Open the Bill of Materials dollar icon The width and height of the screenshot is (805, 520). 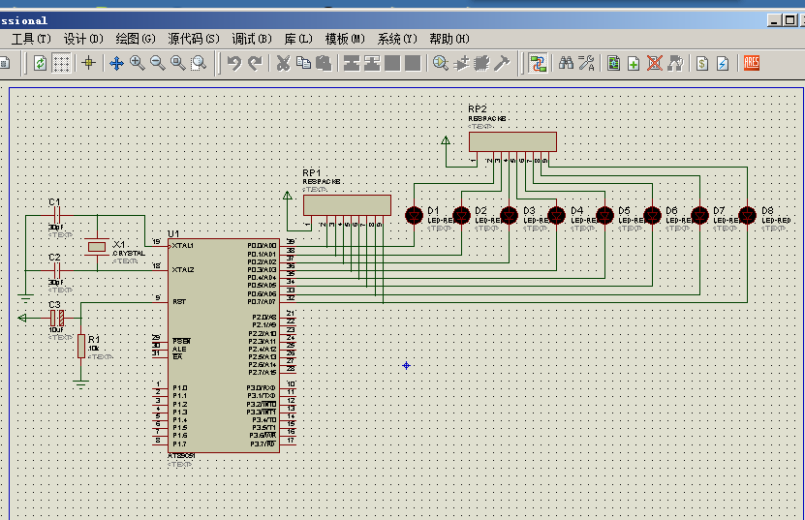702,64
